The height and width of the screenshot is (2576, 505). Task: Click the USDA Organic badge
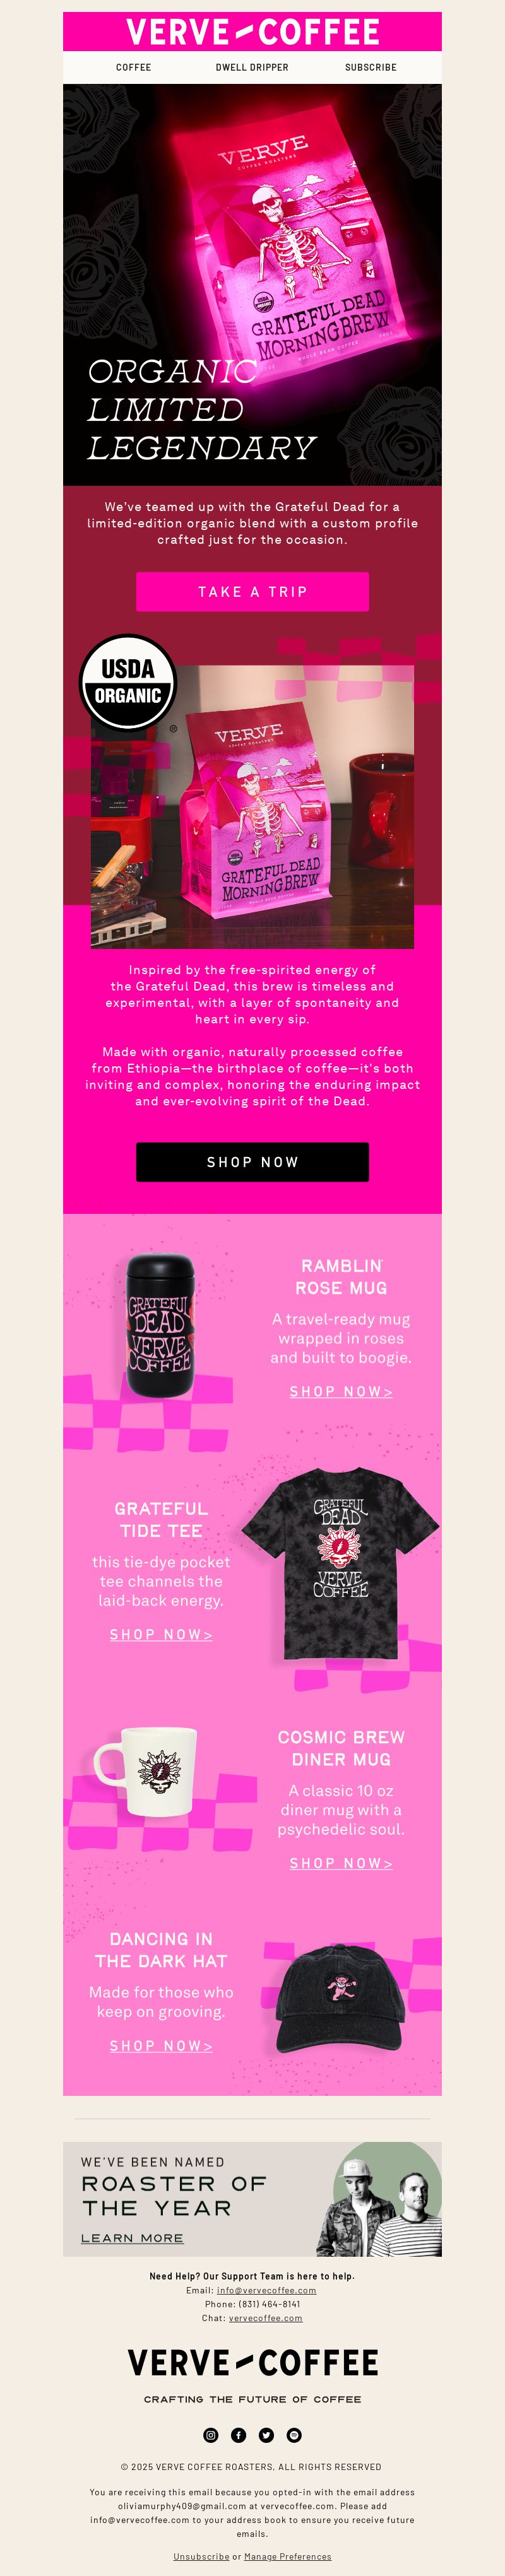click(128, 682)
